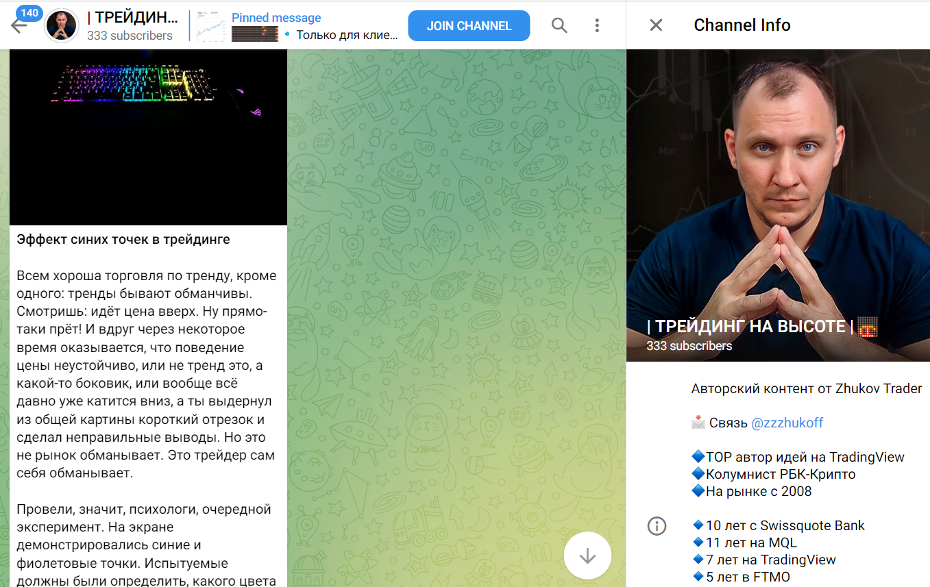Go back using the arrow with unread badge

coord(19,25)
